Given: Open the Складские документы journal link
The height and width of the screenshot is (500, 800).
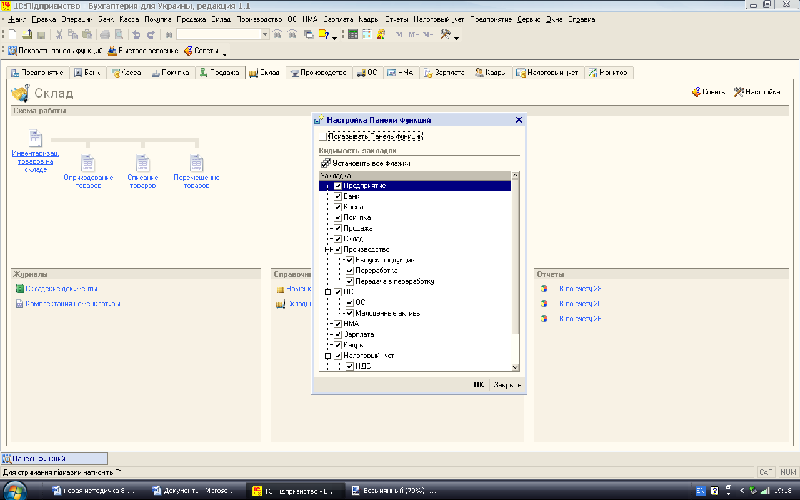Looking at the screenshot, I should point(61,289).
